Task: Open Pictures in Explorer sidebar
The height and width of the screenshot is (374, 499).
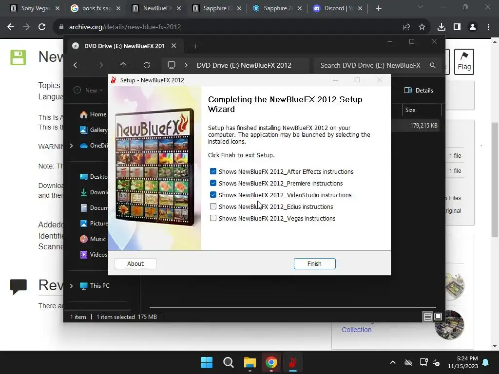Action: (94, 223)
